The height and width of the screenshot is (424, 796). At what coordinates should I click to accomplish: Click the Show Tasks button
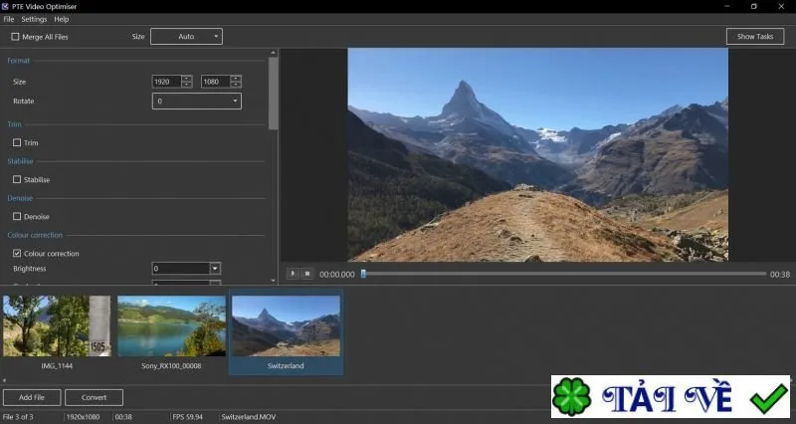point(755,37)
